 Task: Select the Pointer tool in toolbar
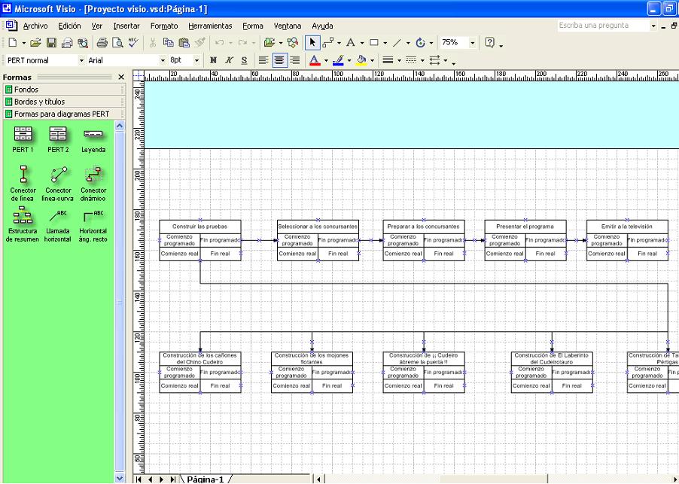313,43
